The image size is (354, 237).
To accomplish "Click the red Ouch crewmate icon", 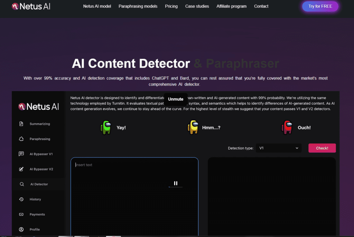I will point(287,127).
